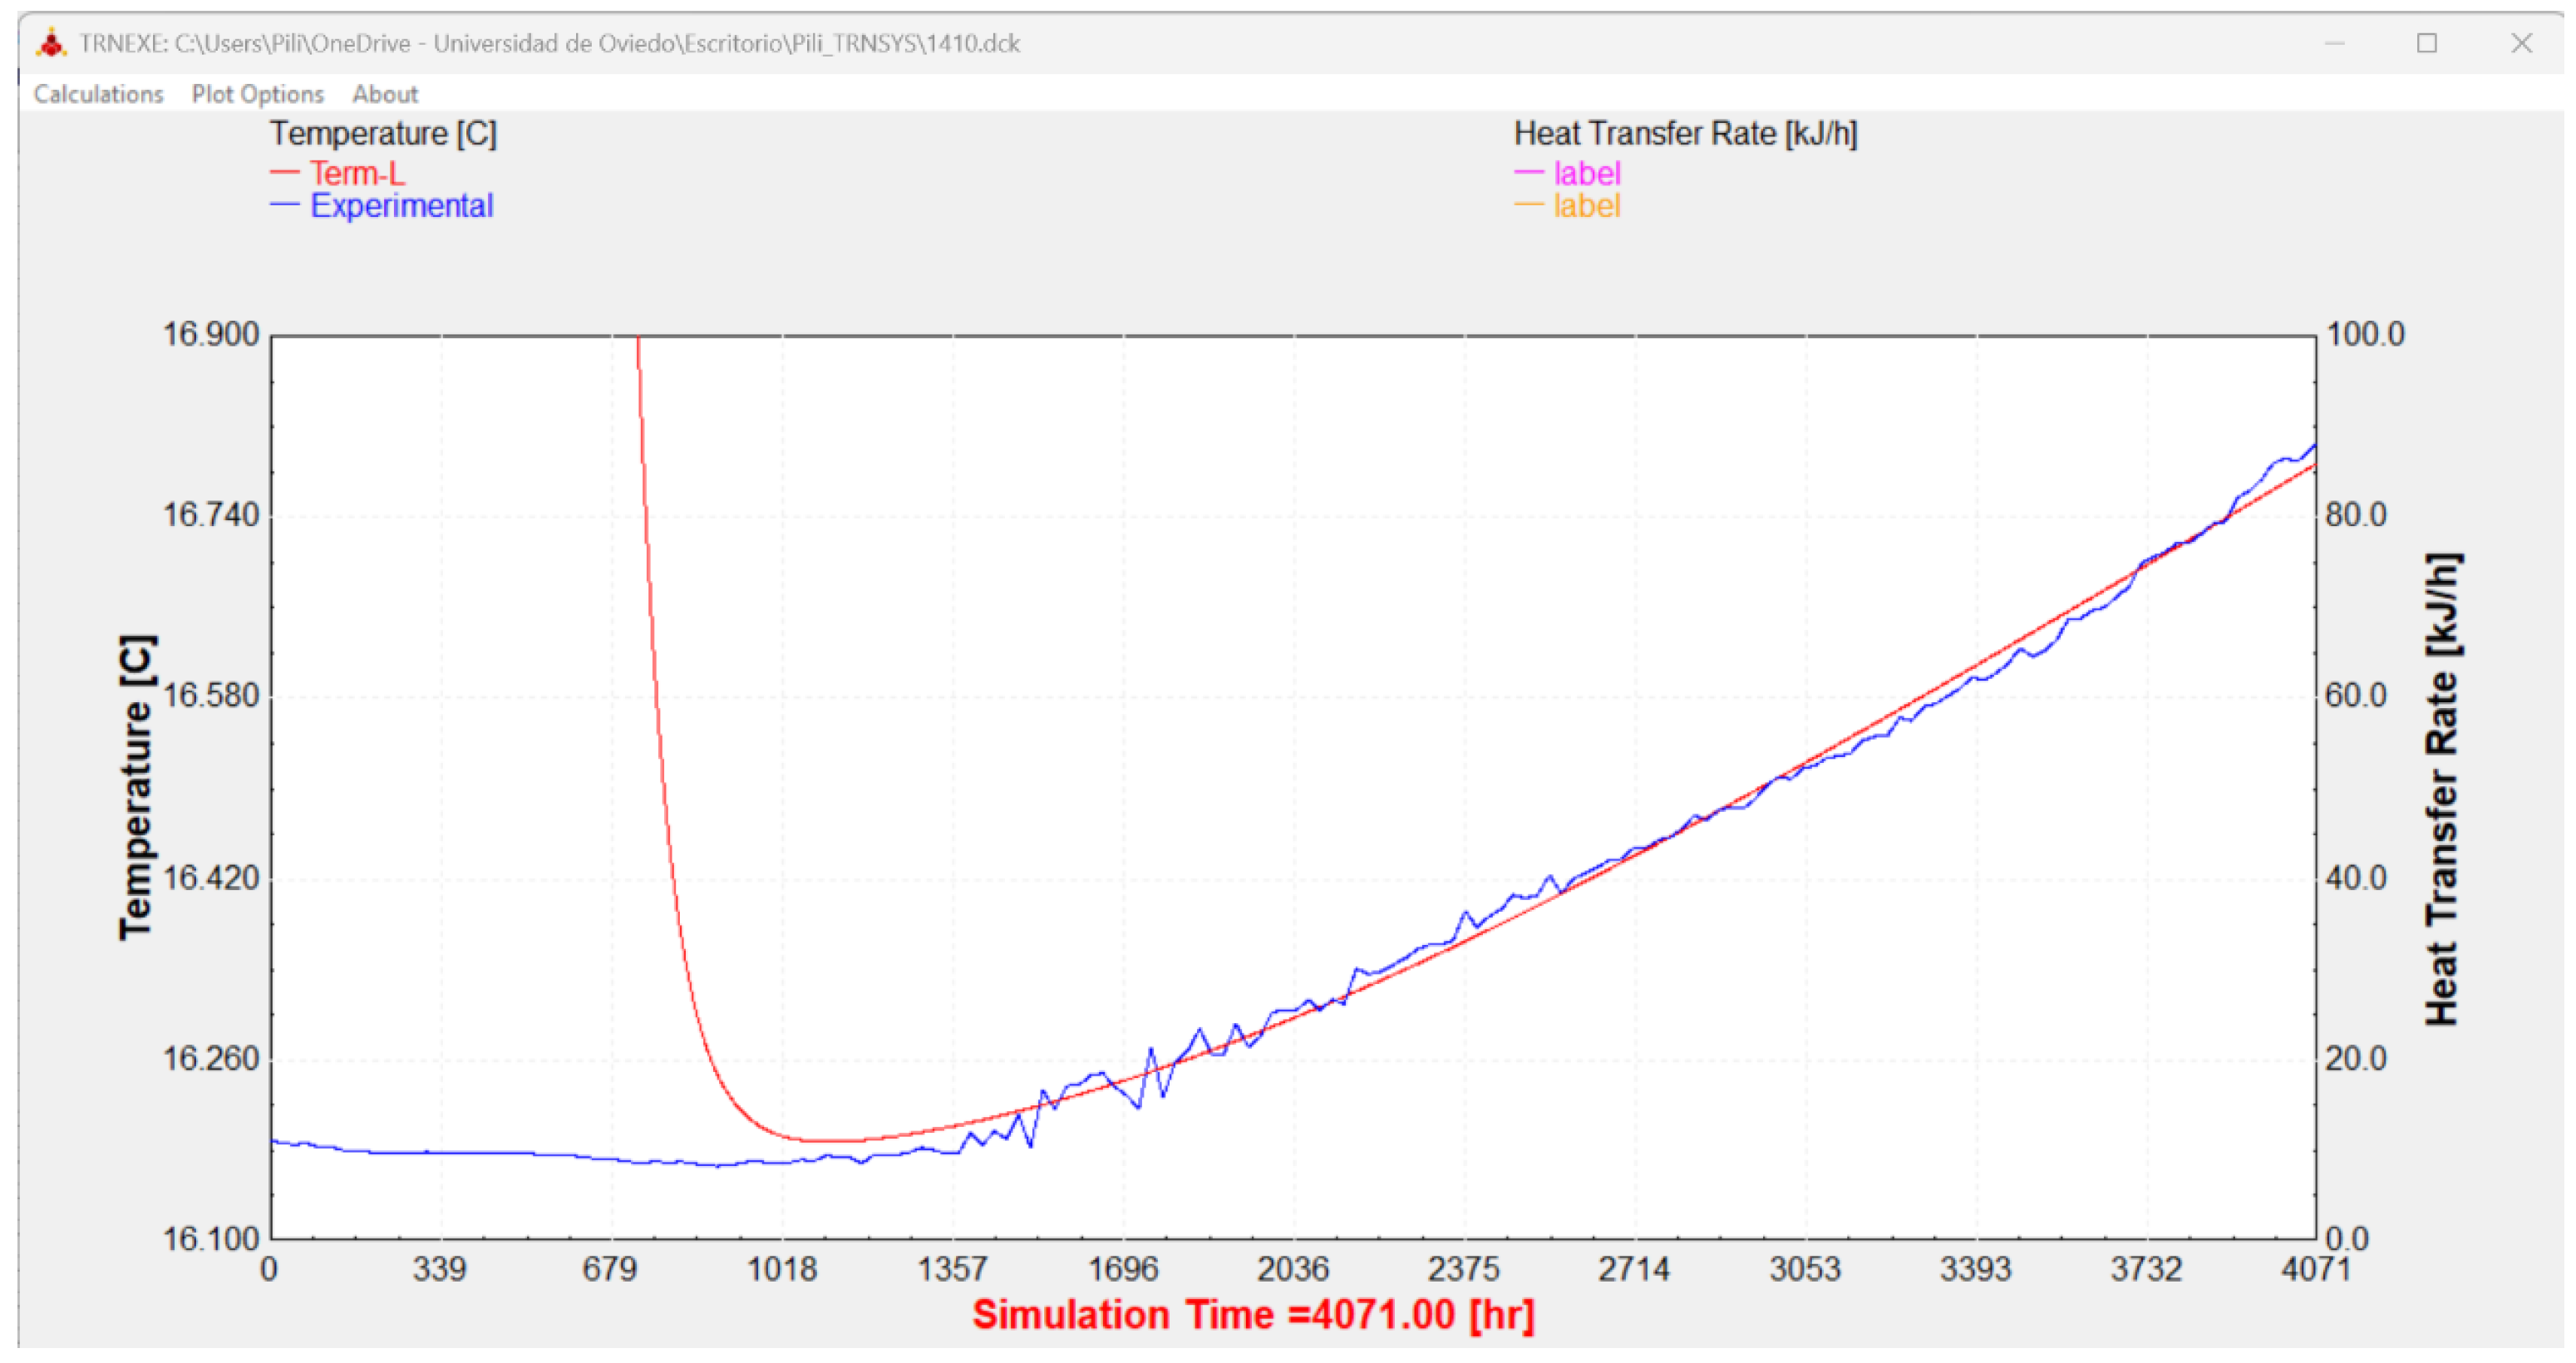The width and height of the screenshot is (2576, 1363).
Task: Click the 4071 time axis end label
Action: (2315, 1269)
